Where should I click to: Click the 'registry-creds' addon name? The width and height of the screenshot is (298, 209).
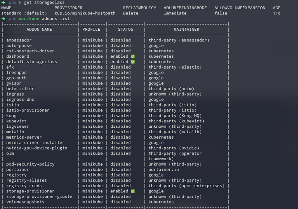tap(24, 186)
